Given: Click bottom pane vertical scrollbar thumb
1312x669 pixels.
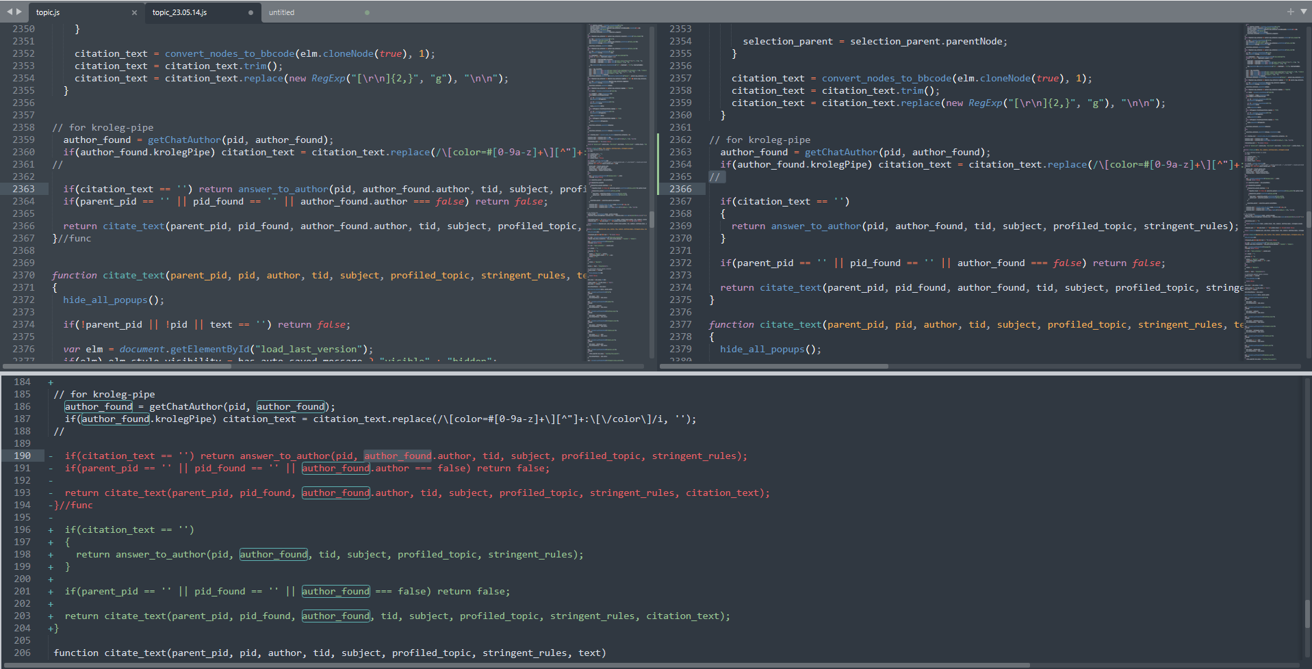Looking at the screenshot, I should pos(1307,612).
